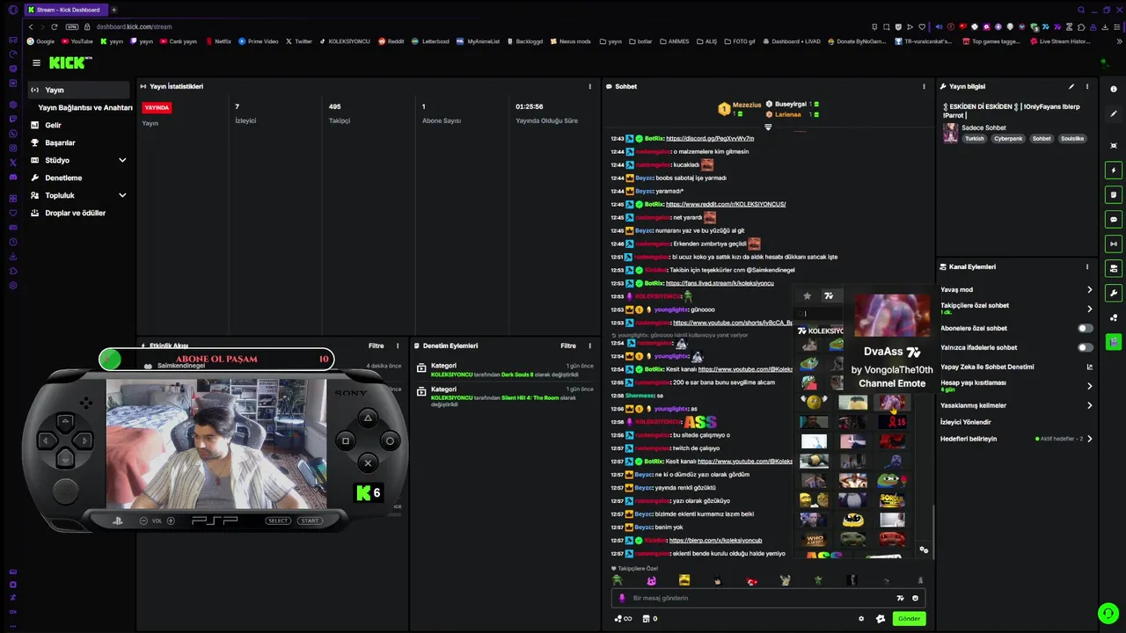Open Yayın İstatistikleri panel options menu
This screenshot has width=1126, height=633.
(589, 86)
